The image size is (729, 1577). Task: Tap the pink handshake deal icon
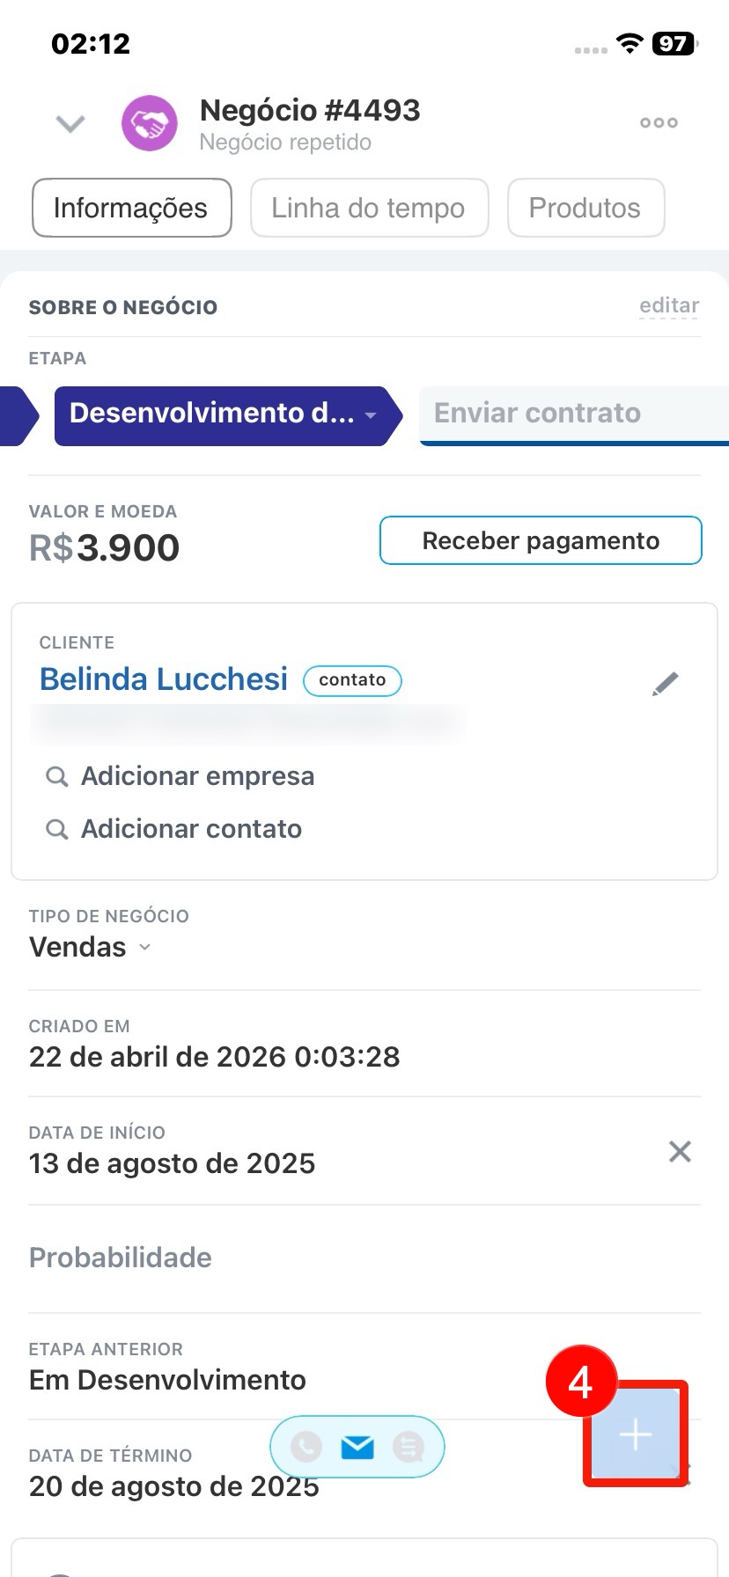pyautogui.click(x=149, y=123)
